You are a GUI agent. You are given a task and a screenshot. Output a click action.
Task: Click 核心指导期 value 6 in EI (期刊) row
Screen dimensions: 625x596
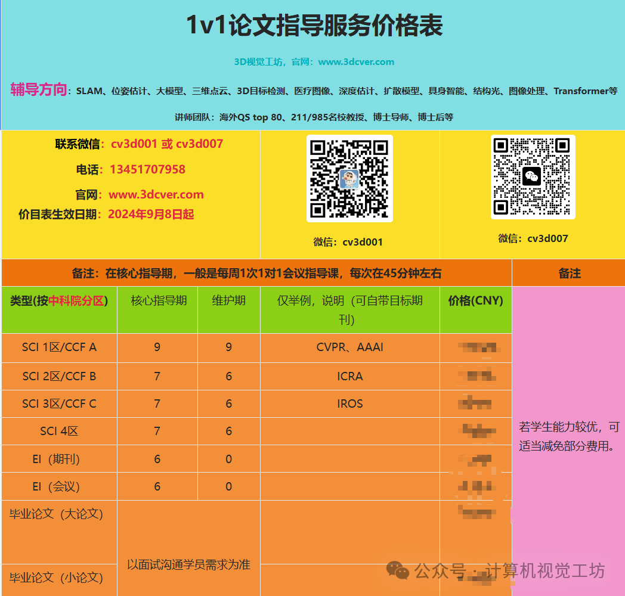tap(157, 460)
